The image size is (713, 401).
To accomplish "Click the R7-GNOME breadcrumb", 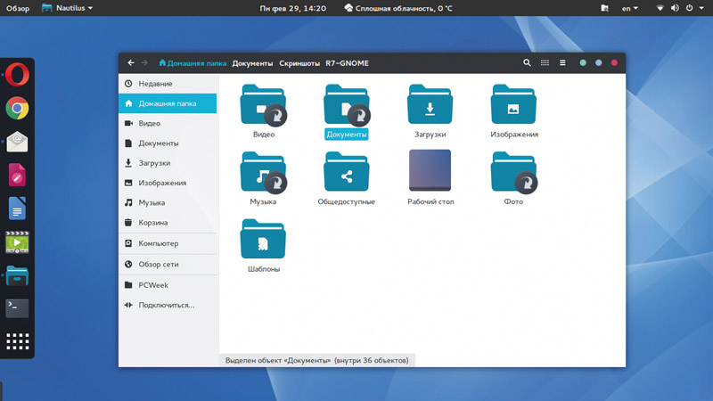I will [347, 63].
